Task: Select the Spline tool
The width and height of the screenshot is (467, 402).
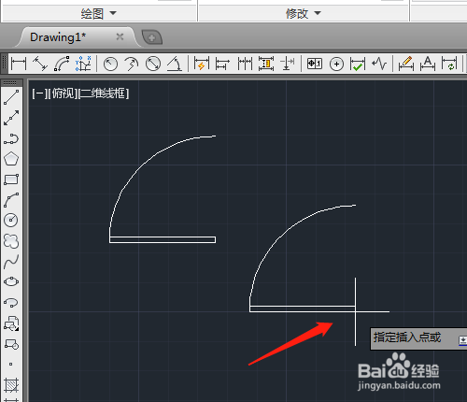Action: point(11,262)
